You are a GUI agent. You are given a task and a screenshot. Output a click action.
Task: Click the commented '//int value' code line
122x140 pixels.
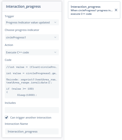pos(32,67)
